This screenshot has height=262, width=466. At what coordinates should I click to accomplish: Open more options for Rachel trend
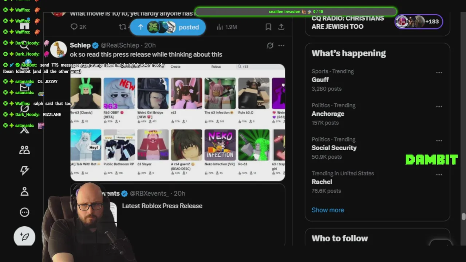pos(439,175)
